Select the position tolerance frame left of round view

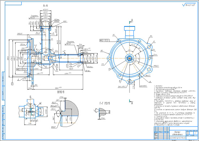[x=105, y=40]
